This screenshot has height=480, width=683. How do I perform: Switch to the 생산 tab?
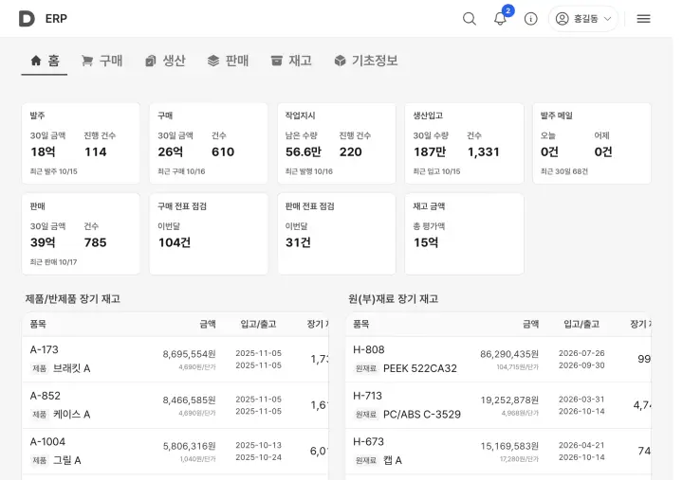[x=165, y=61]
